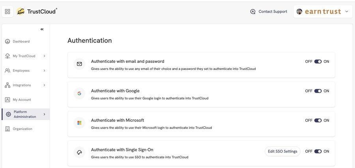Click 'Authenticate with email and password' title
The image size is (355, 168).
point(128,61)
